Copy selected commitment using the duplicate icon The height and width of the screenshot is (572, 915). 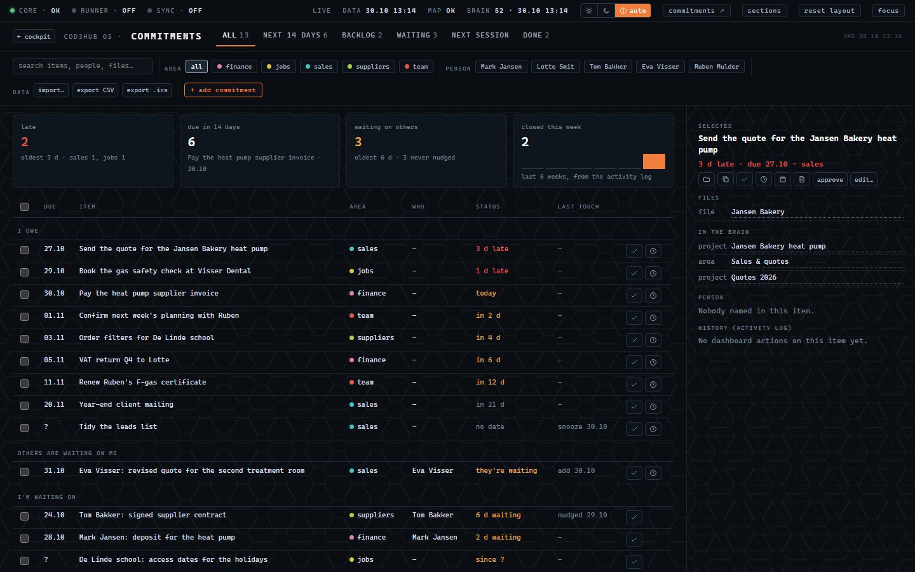[726, 180]
